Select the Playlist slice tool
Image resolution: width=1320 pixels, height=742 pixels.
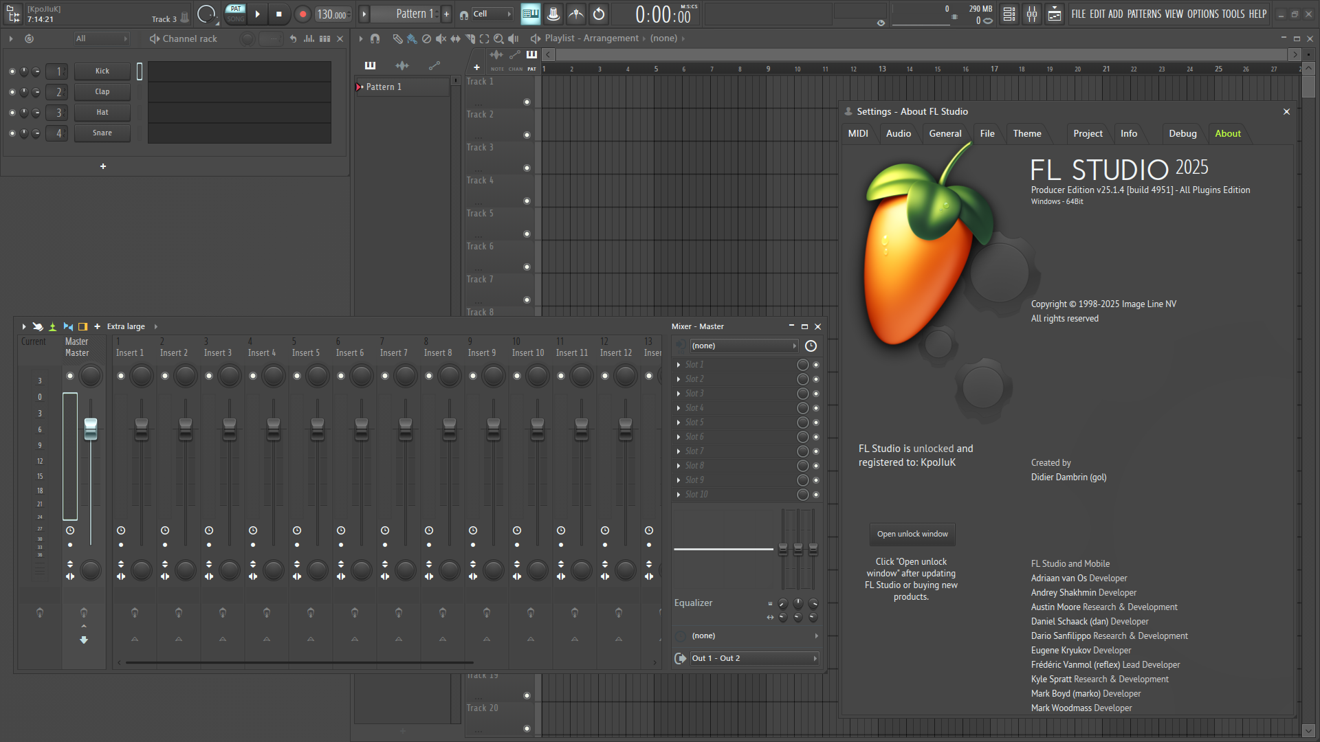[x=470, y=38]
